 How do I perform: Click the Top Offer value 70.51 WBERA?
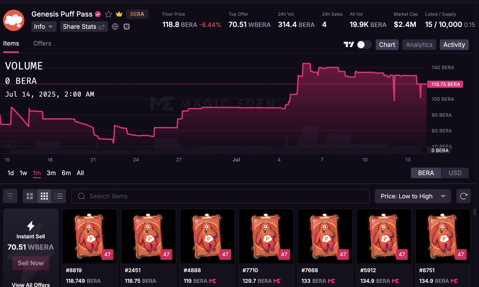point(249,25)
